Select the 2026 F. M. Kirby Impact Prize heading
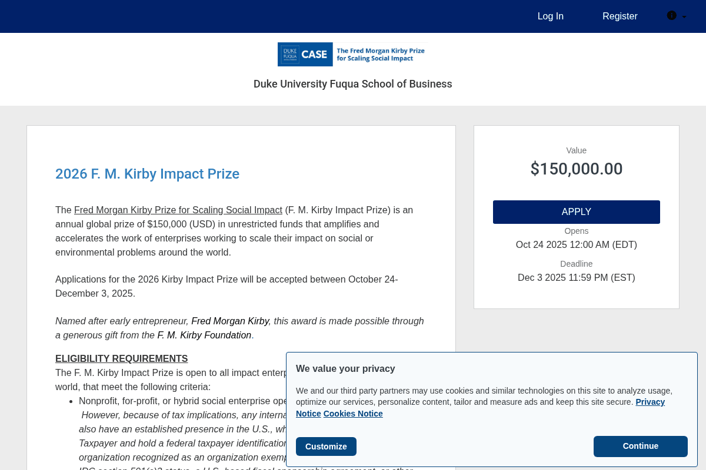Viewport: 706px width, 470px height. click(x=147, y=174)
